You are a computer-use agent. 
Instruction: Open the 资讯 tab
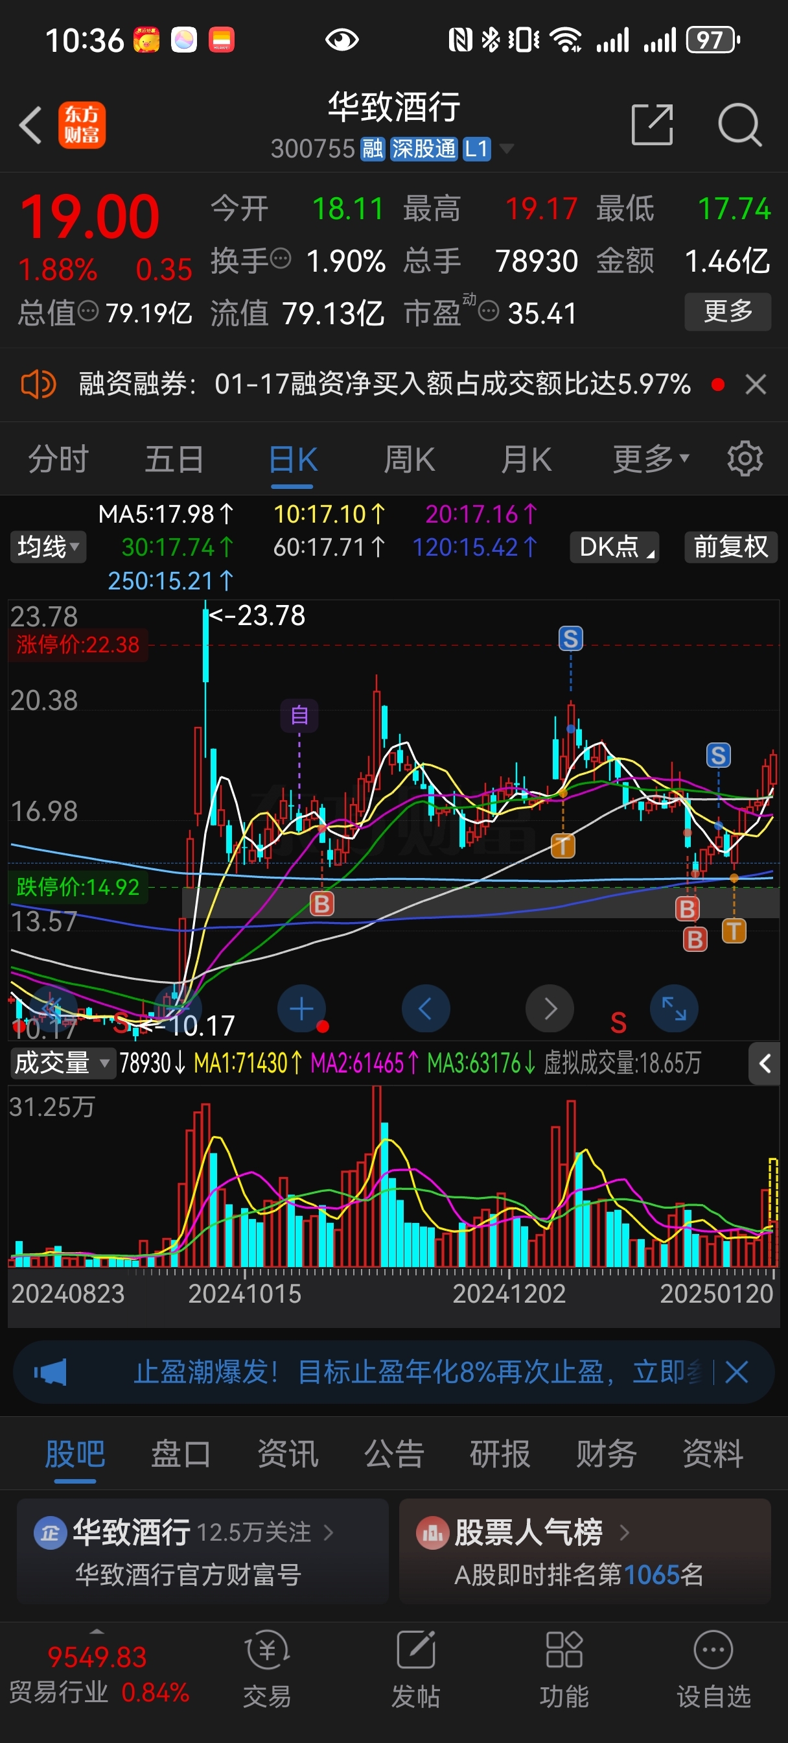(x=288, y=1453)
